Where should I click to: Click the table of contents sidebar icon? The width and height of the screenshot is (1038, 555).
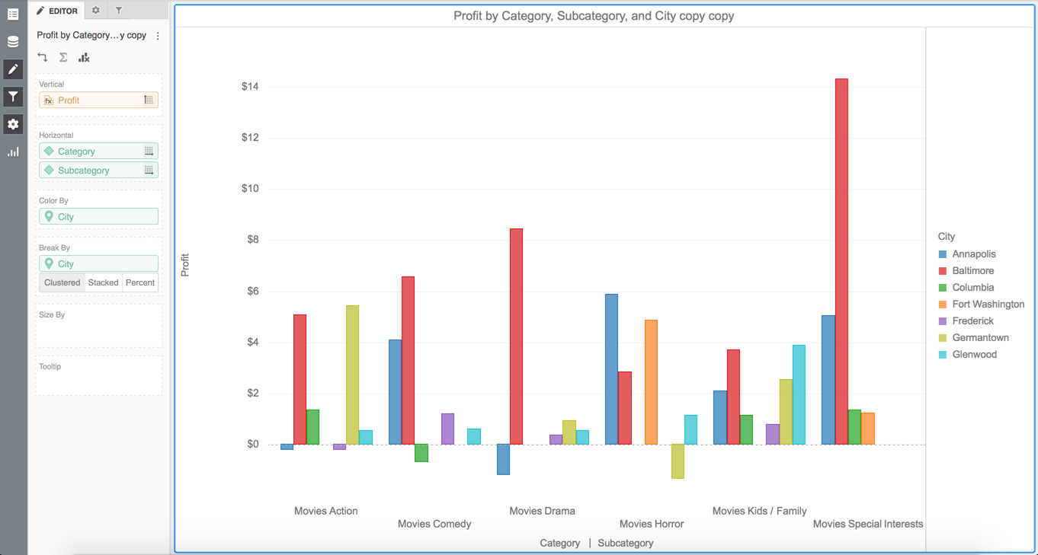pyautogui.click(x=13, y=14)
